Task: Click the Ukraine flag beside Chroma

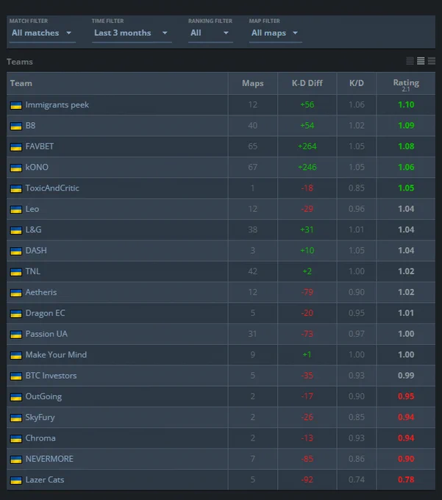Action: click(x=16, y=438)
